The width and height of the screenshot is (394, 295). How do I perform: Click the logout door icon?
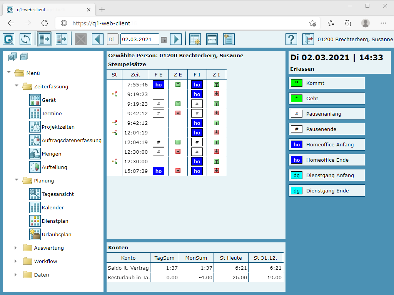coord(308,39)
